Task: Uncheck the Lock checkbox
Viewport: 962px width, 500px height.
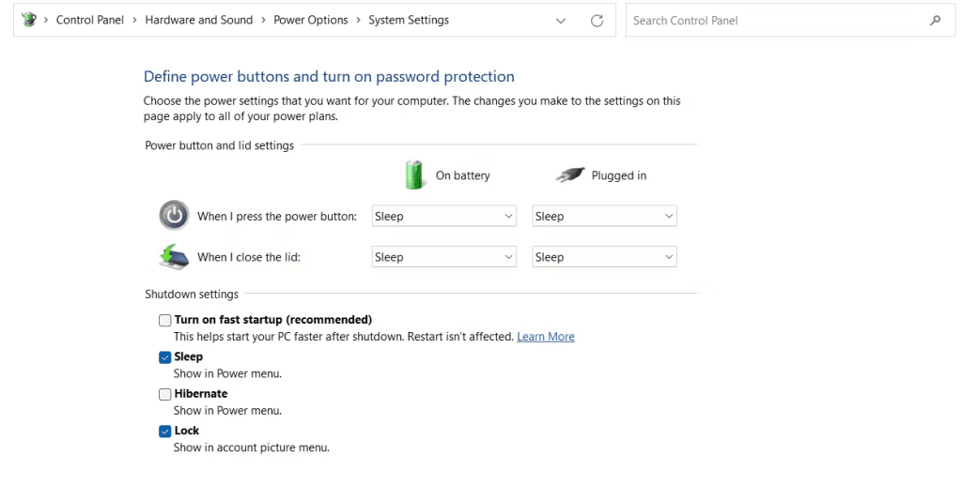Action: [x=165, y=431]
